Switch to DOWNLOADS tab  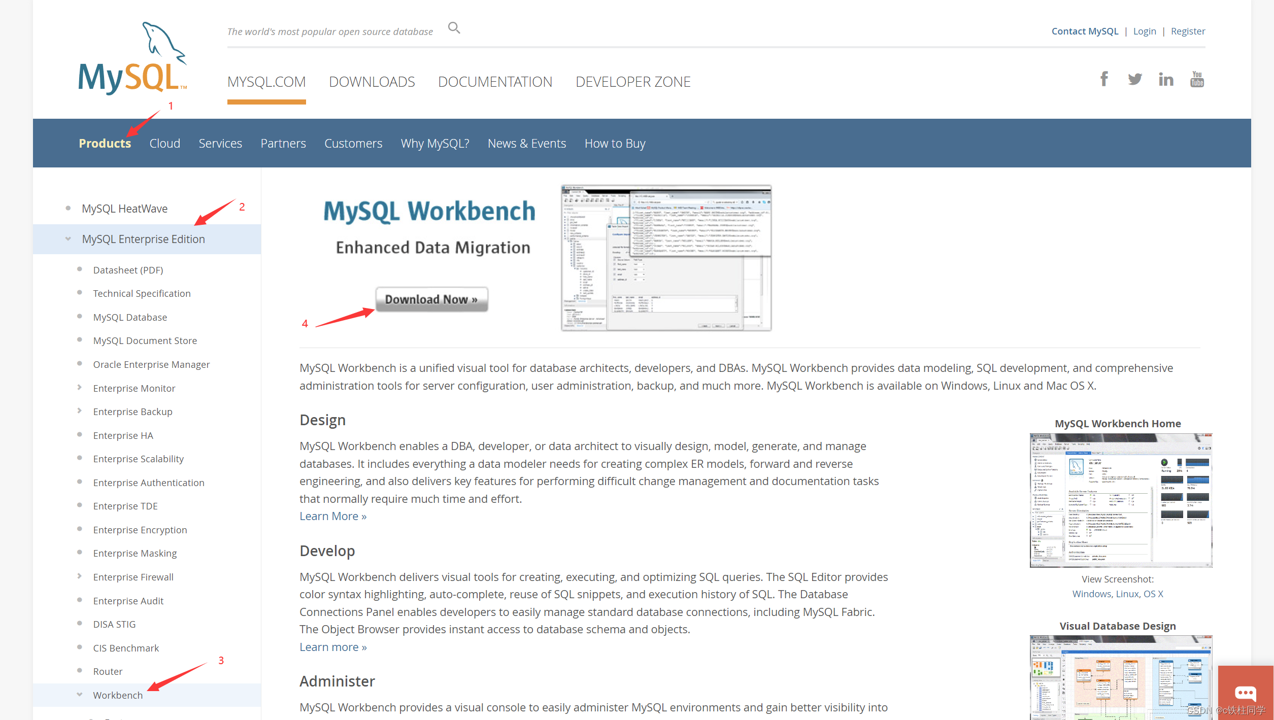click(x=372, y=82)
